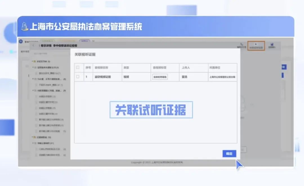Click the first yellow folder icon in tree
The image size is (304, 186).
(x=35, y=61)
